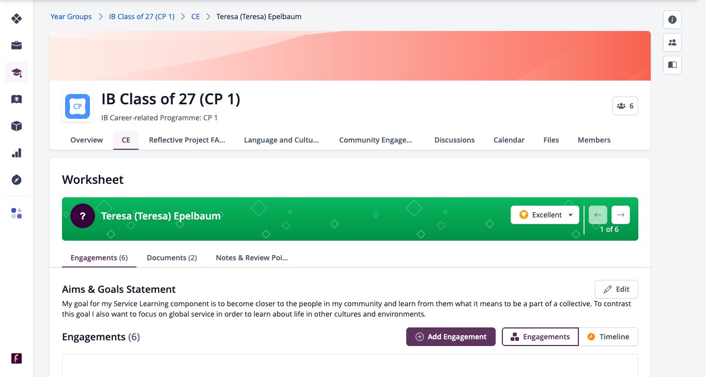Viewport: 706px width, 377px height.
Task: Open the bar chart analytics icon
Action: 17,153
